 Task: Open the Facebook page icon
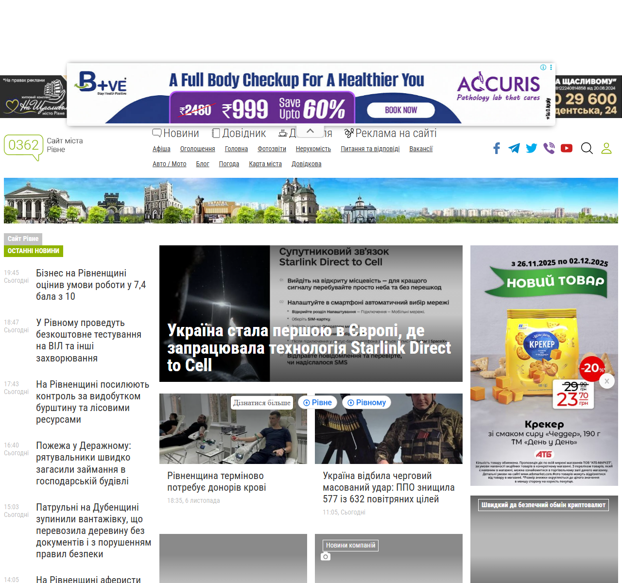click(x=497, y=148)
